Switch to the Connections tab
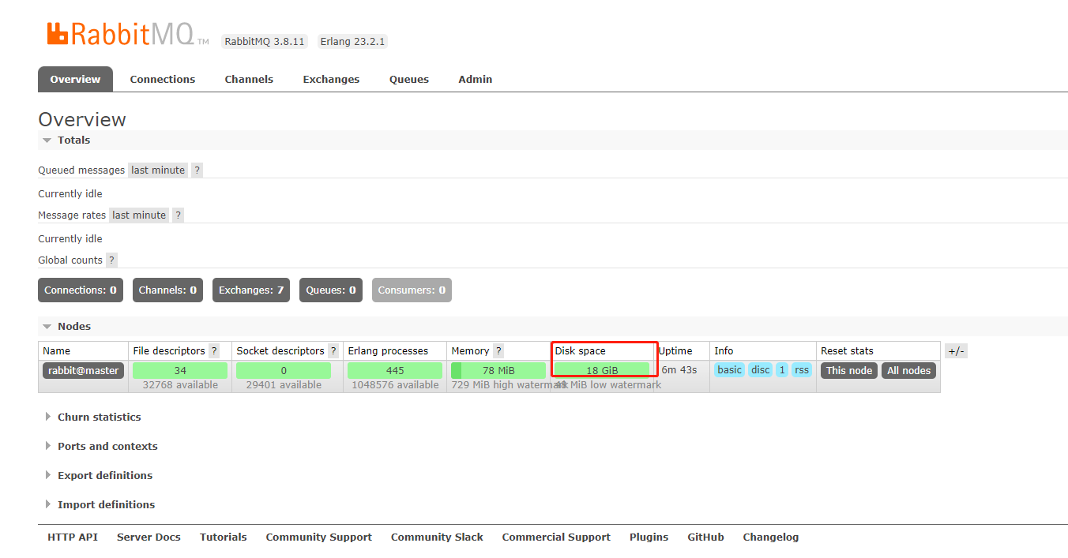The width and height of the screenshot is (1068, 558). pyautogui.click(x=163, y=80)
